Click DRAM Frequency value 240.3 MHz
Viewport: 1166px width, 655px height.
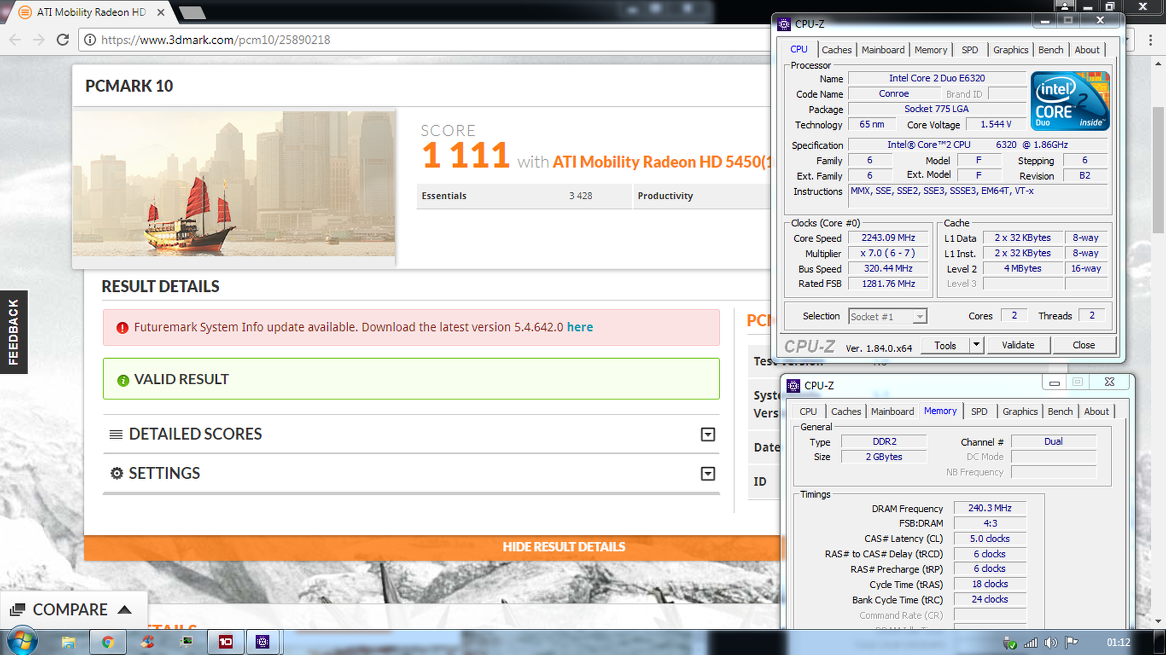pos(989,508)
